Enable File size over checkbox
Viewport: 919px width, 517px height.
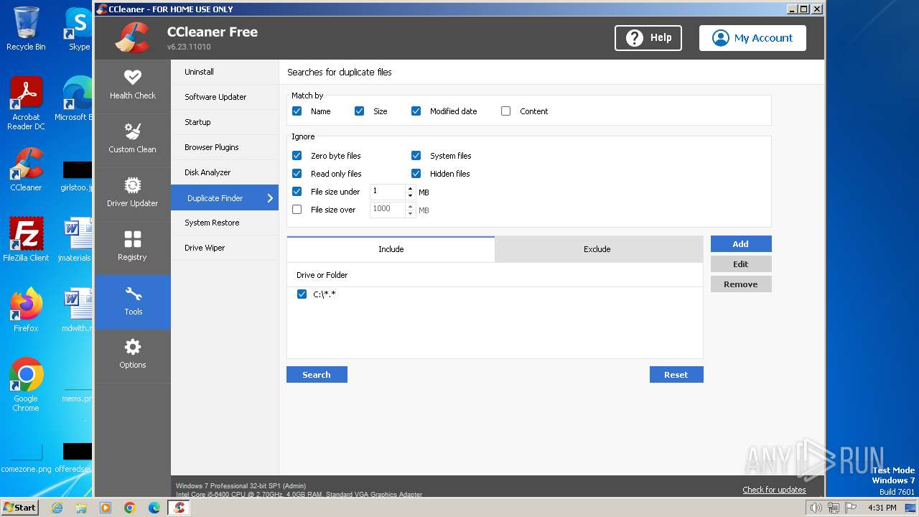(x=297, y=210)
